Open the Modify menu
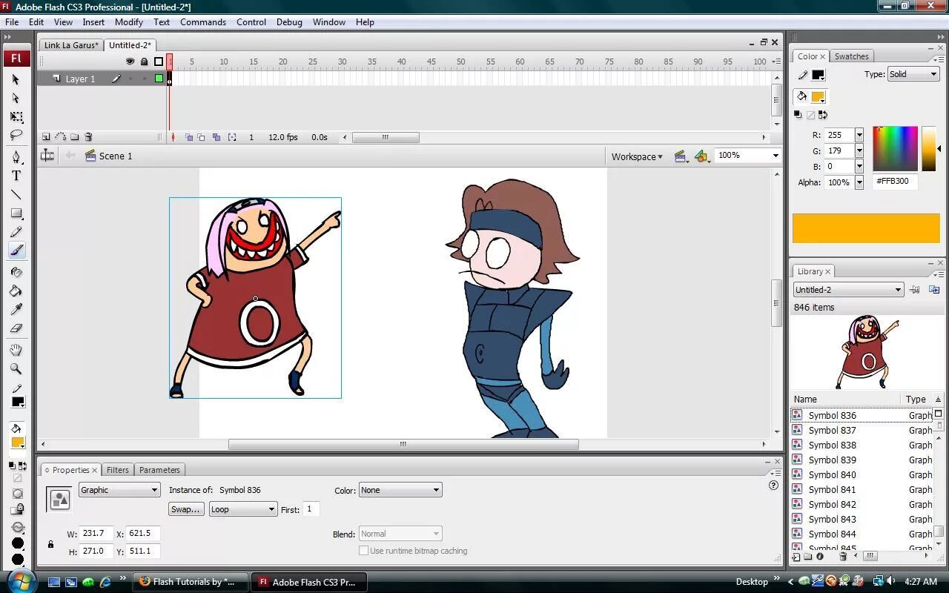949x593 pixels. (128, 22)
